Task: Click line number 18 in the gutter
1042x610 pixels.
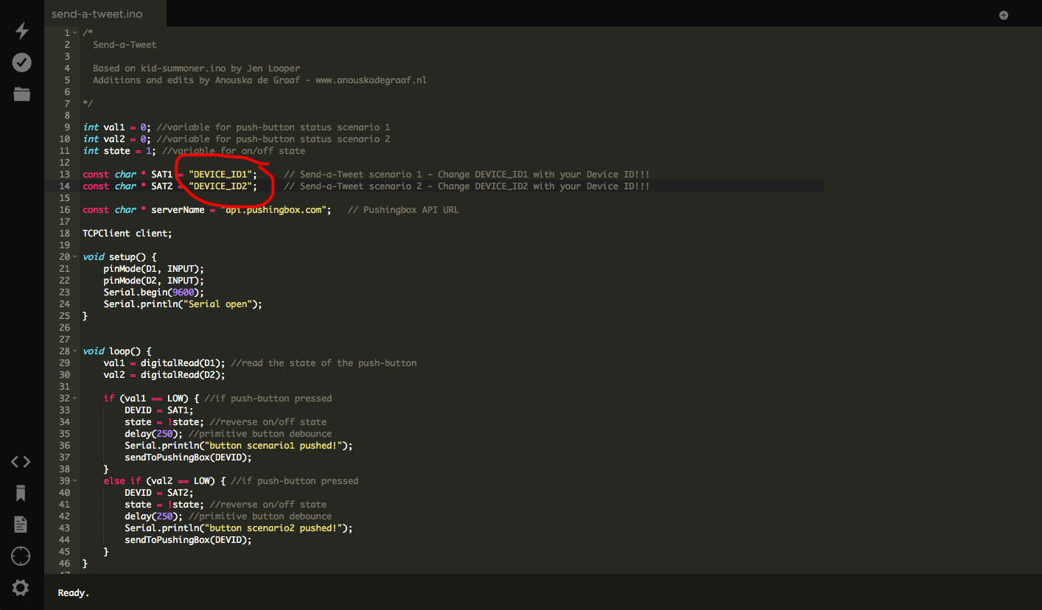Action: (x=65, y=234)
